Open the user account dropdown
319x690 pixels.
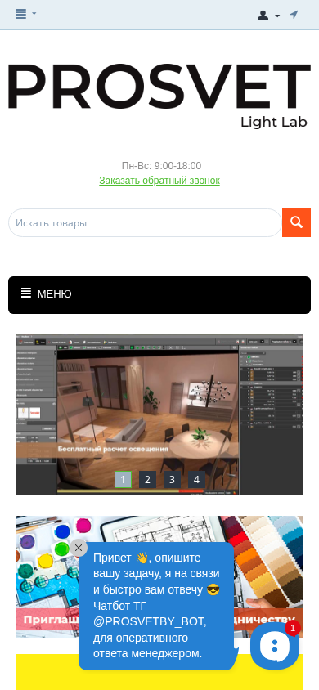pos(268,16)
